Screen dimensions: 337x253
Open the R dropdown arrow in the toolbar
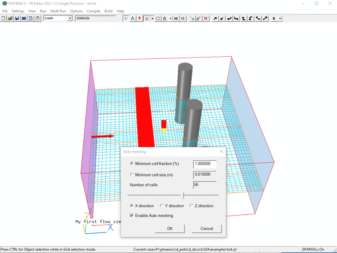click(280, 18)
